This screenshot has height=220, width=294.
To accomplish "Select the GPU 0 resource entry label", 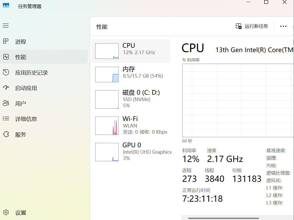I will [132, 145].
